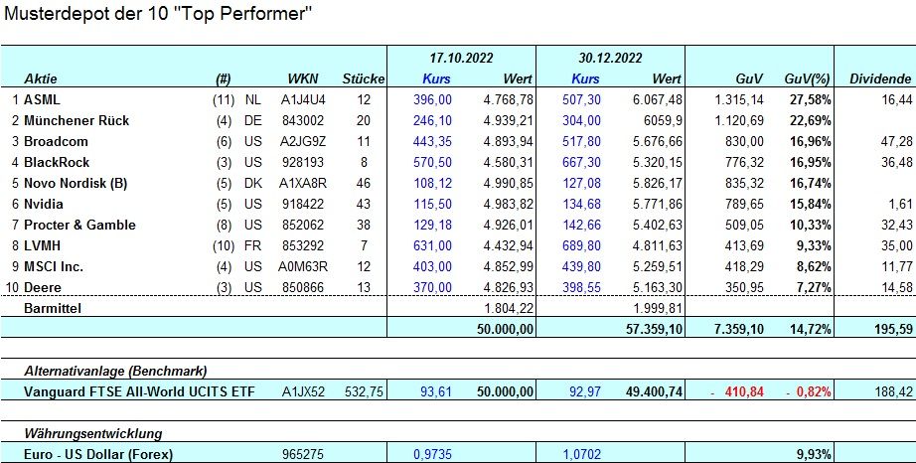Click the Deere stock name
This screenshot has width=916, height=463.
point(42,288)
